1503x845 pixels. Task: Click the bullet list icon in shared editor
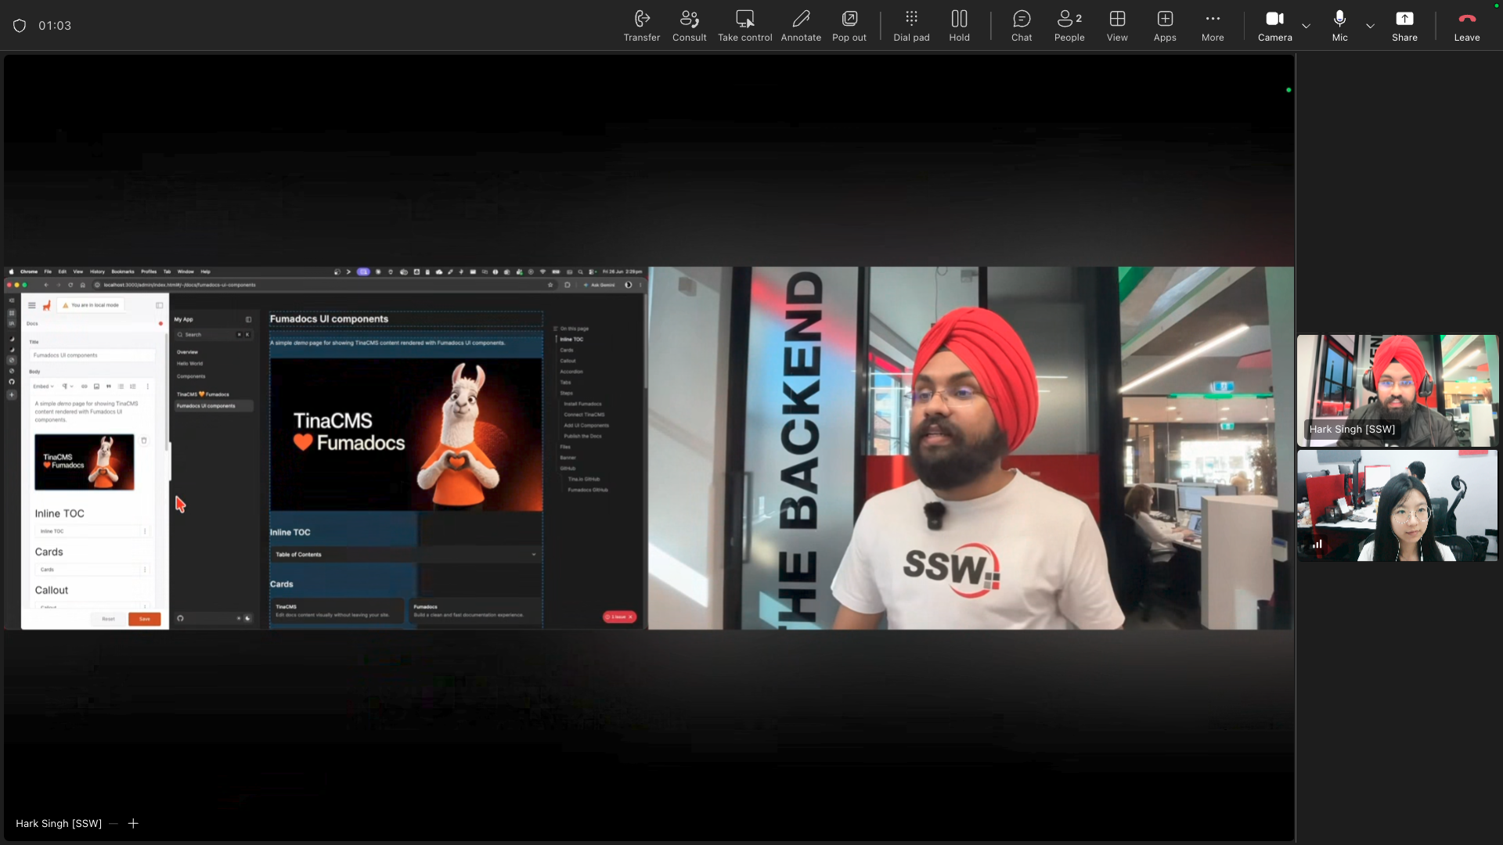point(121,387)
